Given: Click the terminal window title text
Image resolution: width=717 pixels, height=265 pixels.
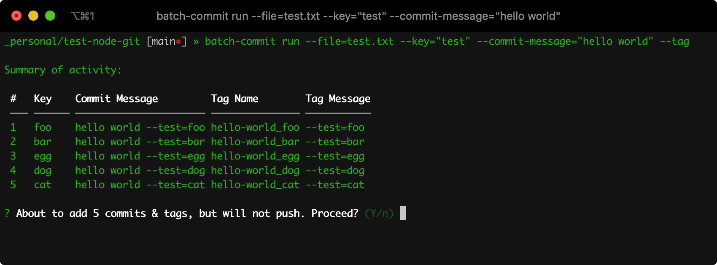Looking at the screenshot, I should pos(358,16).
